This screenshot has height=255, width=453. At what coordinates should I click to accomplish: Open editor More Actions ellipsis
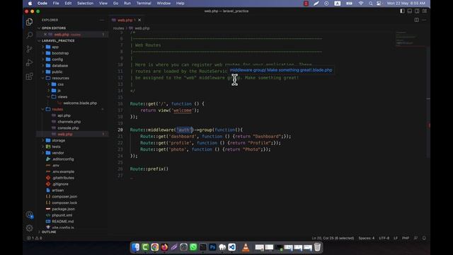coord(424,20)
